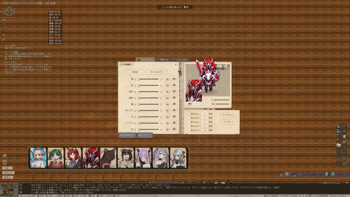Open the color palette for トップス

[174, 123]
